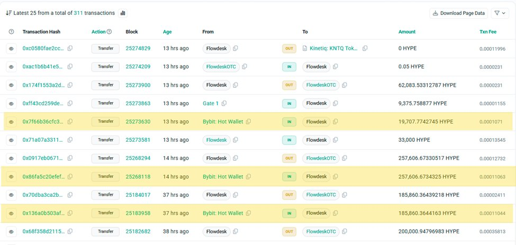
Task: Copy the Gate 1 sender address
Action: coord(224,103)
